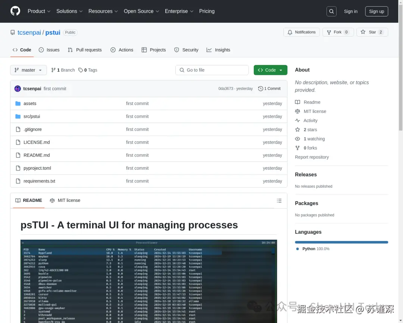Expand the Product menu
The image size is (403, 323).
point(39,11)
